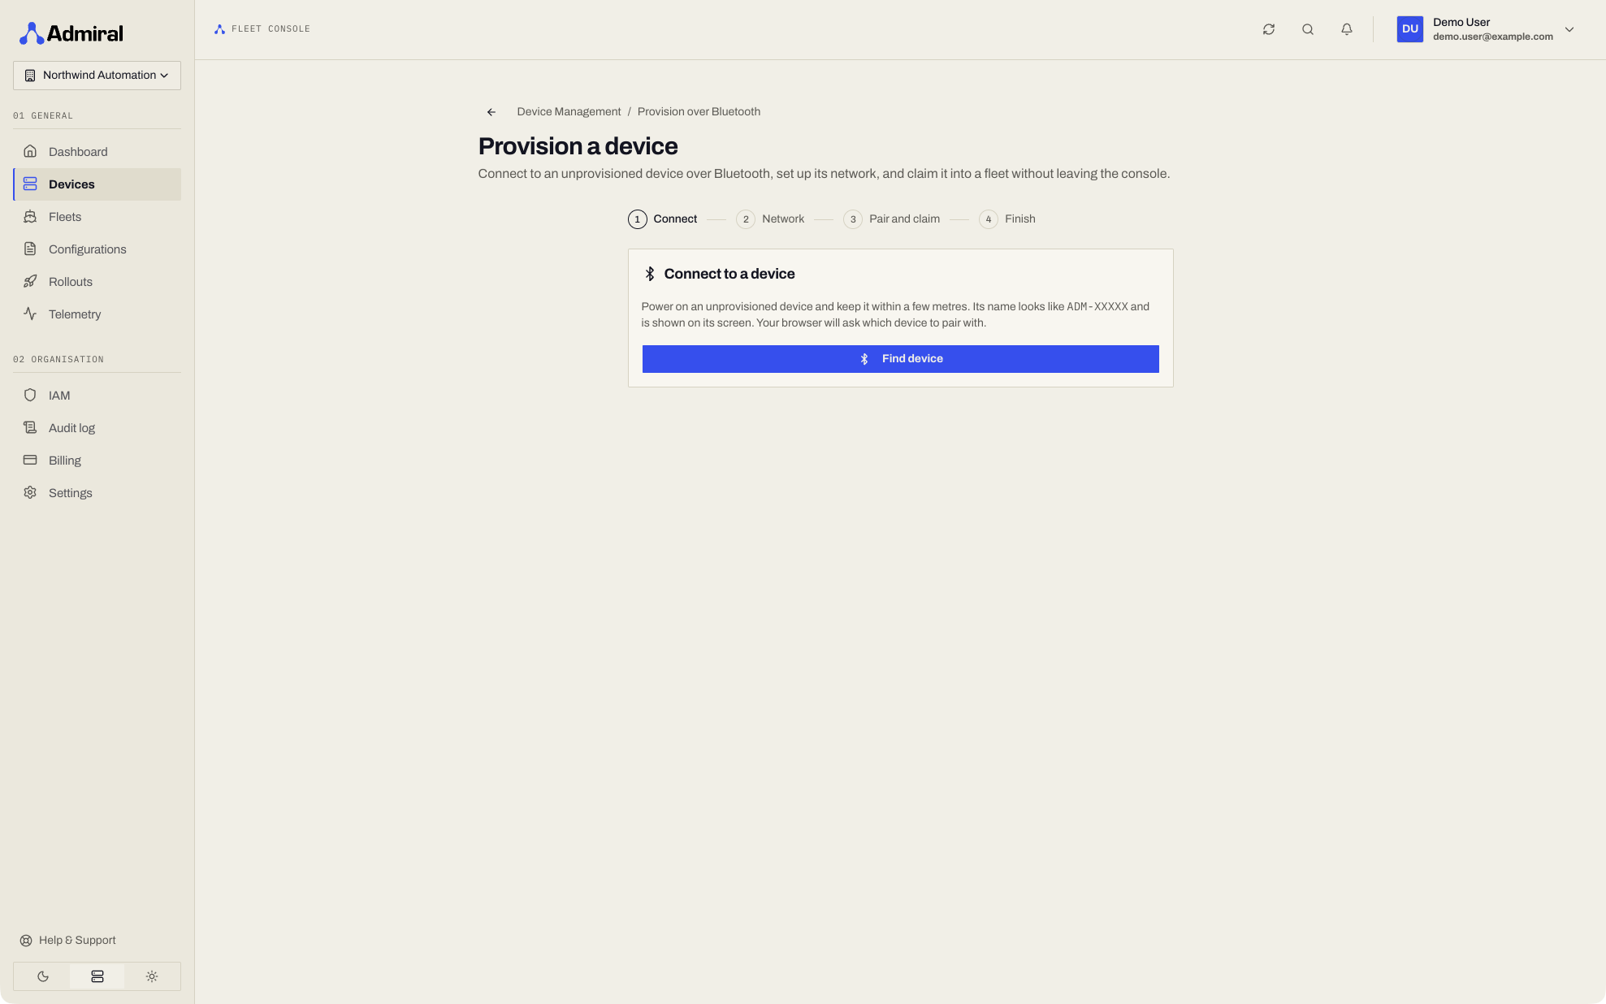The width and height of the screenshot is (1606, 1004).
Task: Click the Admiral logo
Action: tap(71, 33)
